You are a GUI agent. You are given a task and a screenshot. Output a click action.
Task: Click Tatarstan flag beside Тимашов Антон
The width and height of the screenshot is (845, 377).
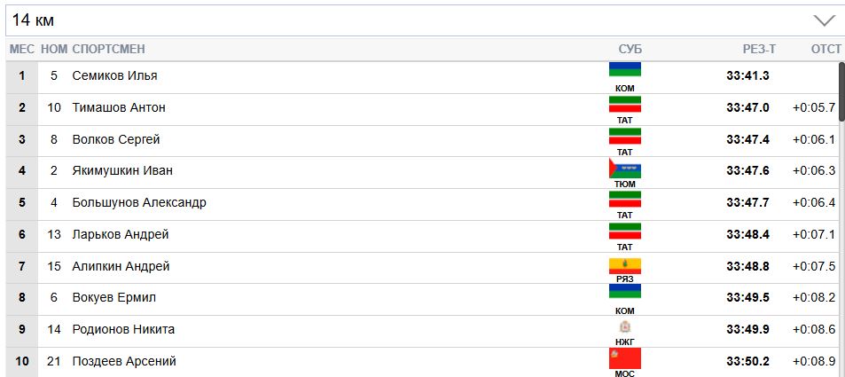coord(624,102)
